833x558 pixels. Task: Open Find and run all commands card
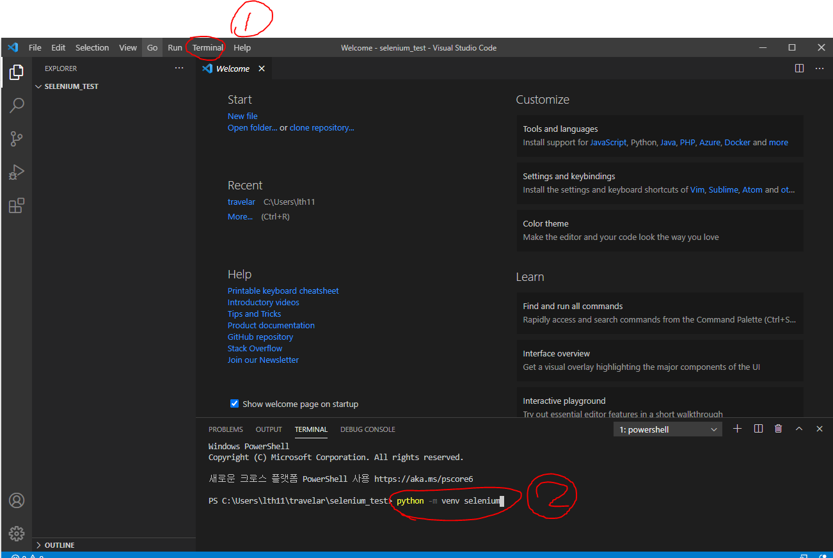(x=660, y=313)
